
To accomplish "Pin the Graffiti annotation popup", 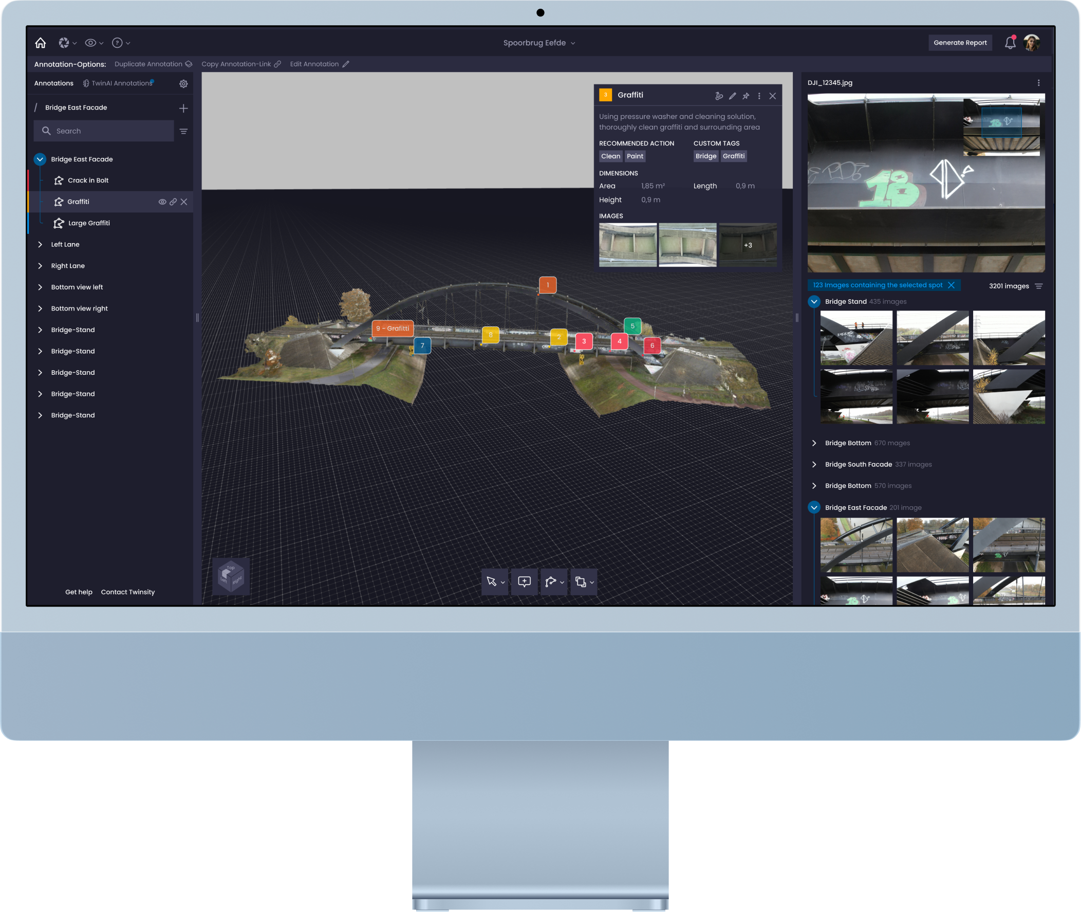I will (x=745, y=96).
